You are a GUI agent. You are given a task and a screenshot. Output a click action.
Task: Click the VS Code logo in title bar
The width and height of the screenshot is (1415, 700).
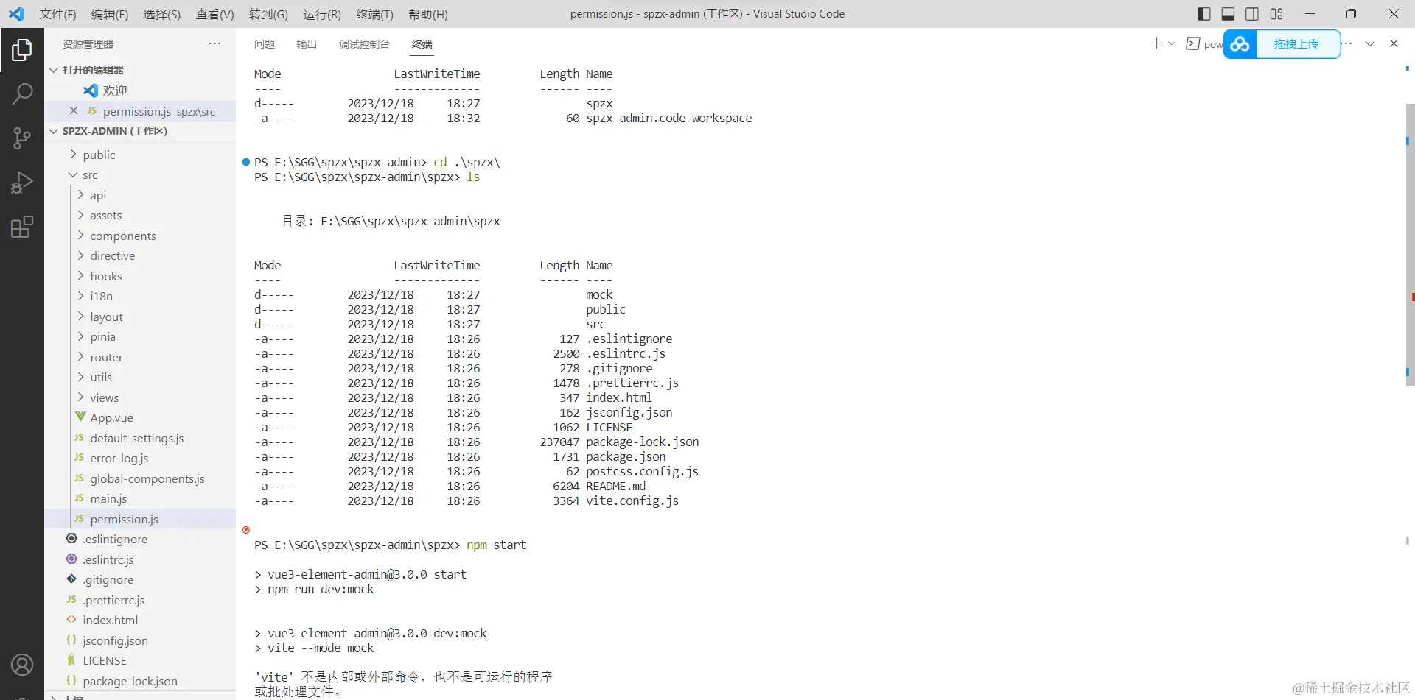tap(16, 14)
